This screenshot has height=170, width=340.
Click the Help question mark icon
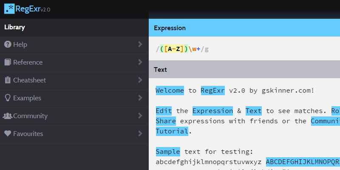(8, 45)
